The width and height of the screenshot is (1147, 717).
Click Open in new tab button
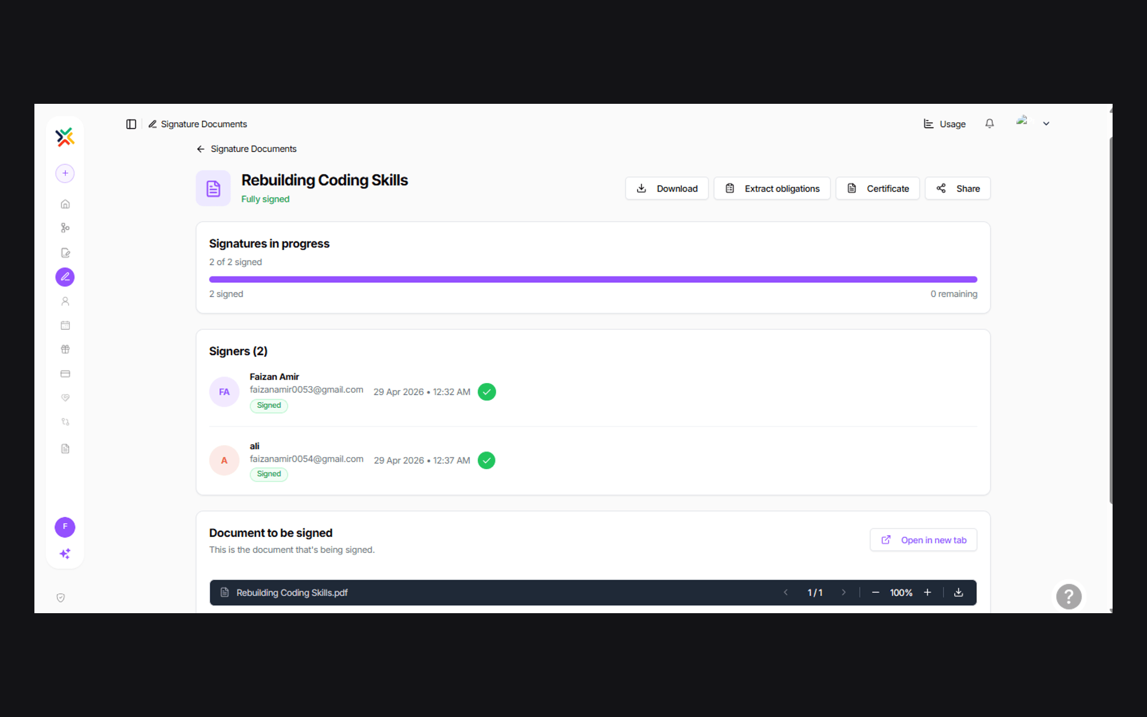point(923,540)
